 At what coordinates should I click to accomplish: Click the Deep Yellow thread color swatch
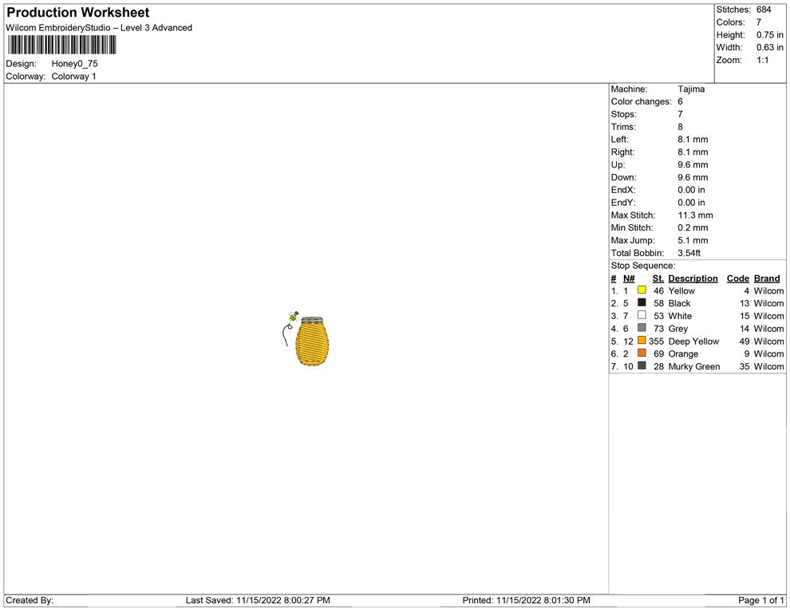[642, 340]
